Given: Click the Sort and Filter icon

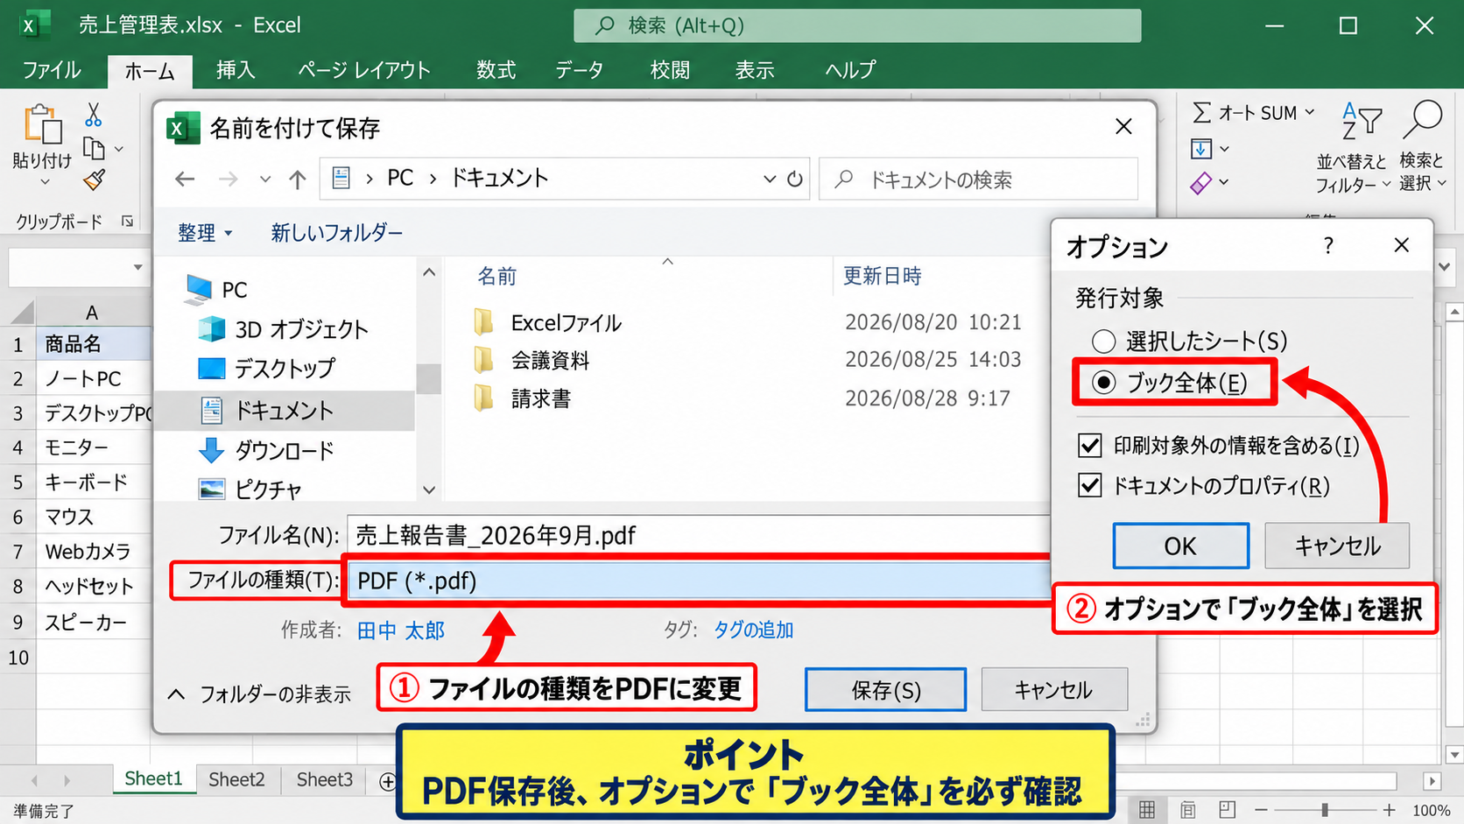Looking at the screenshot, I should tap(1362, 122).
